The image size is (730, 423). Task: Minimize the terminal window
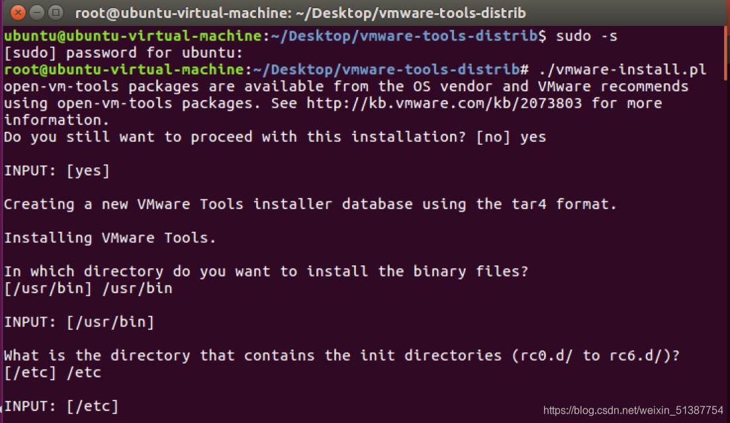coord(37,12)
